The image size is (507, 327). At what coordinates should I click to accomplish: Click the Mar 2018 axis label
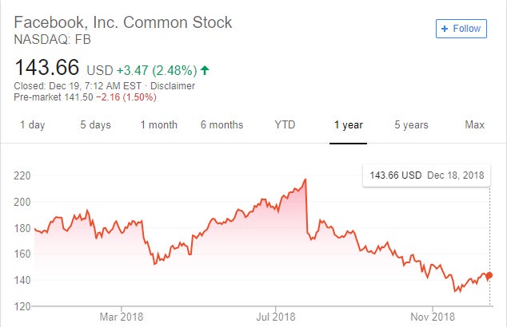tap(122, 317)
